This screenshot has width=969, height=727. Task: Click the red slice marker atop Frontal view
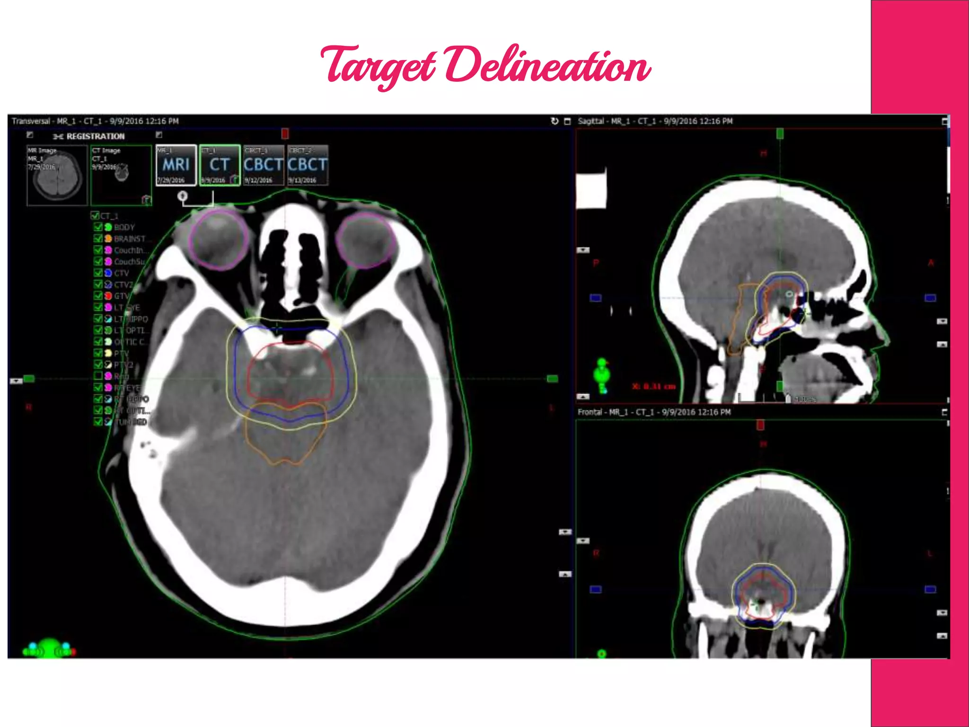pyautogui.click(x=760, y=425)
